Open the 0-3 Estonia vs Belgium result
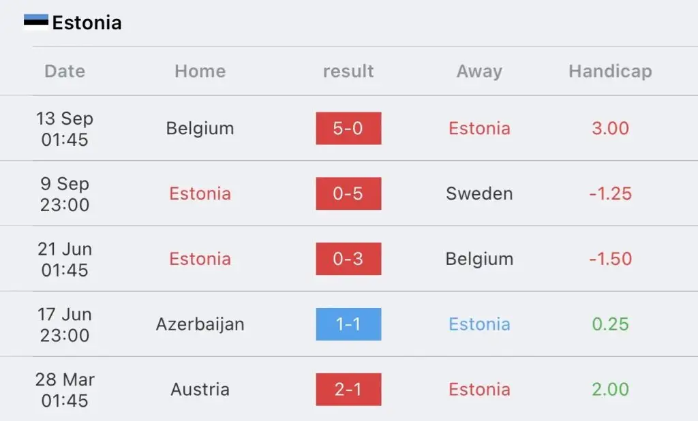This screenshot has height=421, width=698. (348, 259)
